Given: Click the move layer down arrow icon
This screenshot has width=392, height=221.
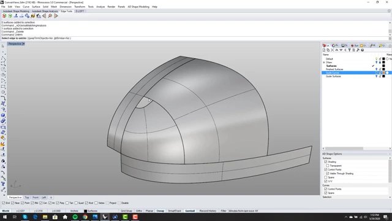Looking at the screenshot, I should click(341, 50).
